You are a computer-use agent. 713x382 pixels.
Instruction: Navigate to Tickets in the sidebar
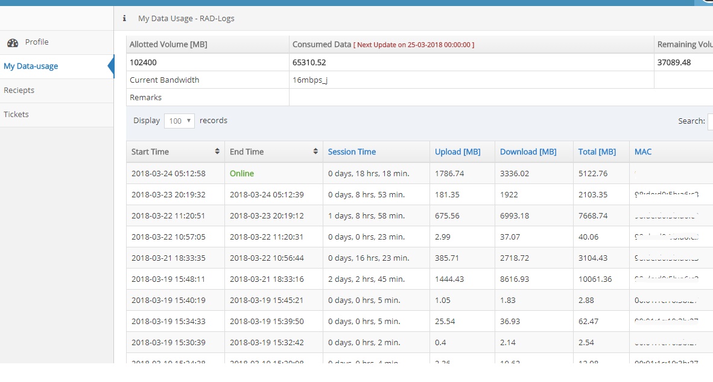pyautogui.click(x=16, y=114)
